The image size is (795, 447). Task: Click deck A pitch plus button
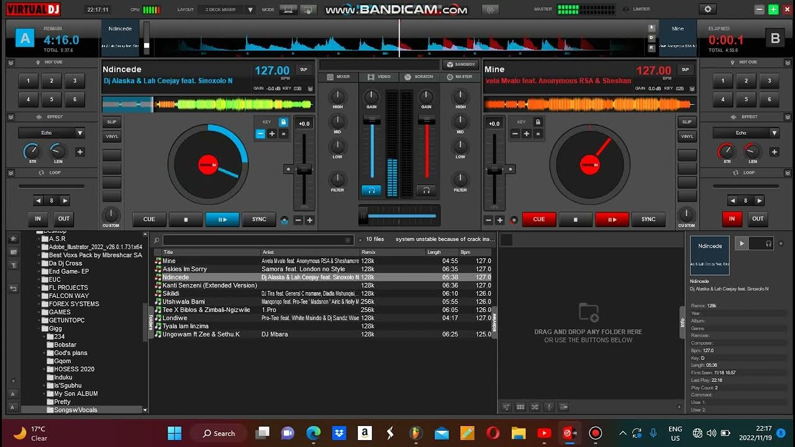[309, 220]
